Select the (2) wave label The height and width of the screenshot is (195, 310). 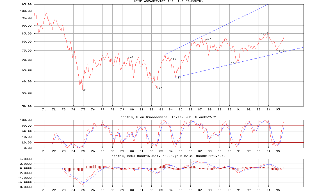point(178,78)
